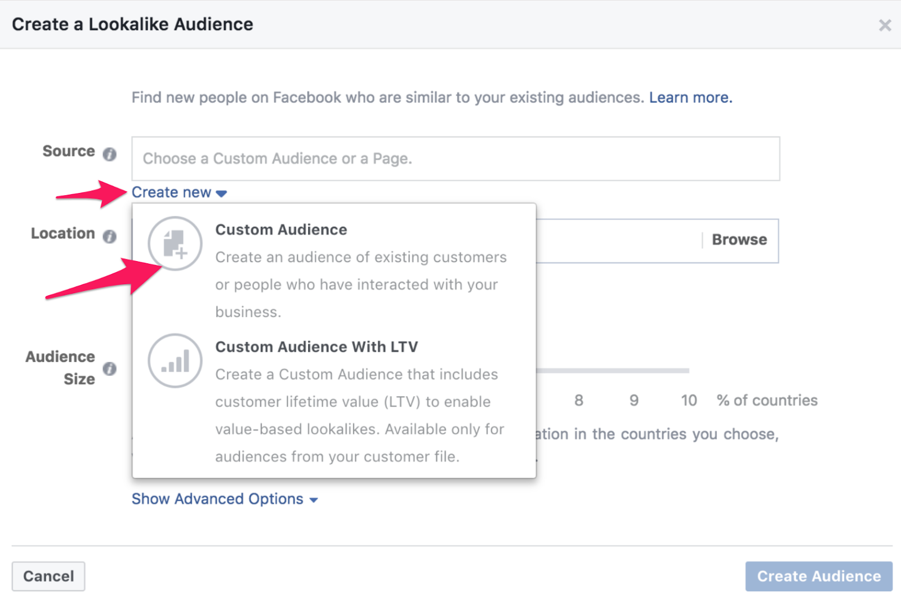The height and width of the screenshot is (602, 901).
Task: Click the Audience Size info icon
Action: 109,369
